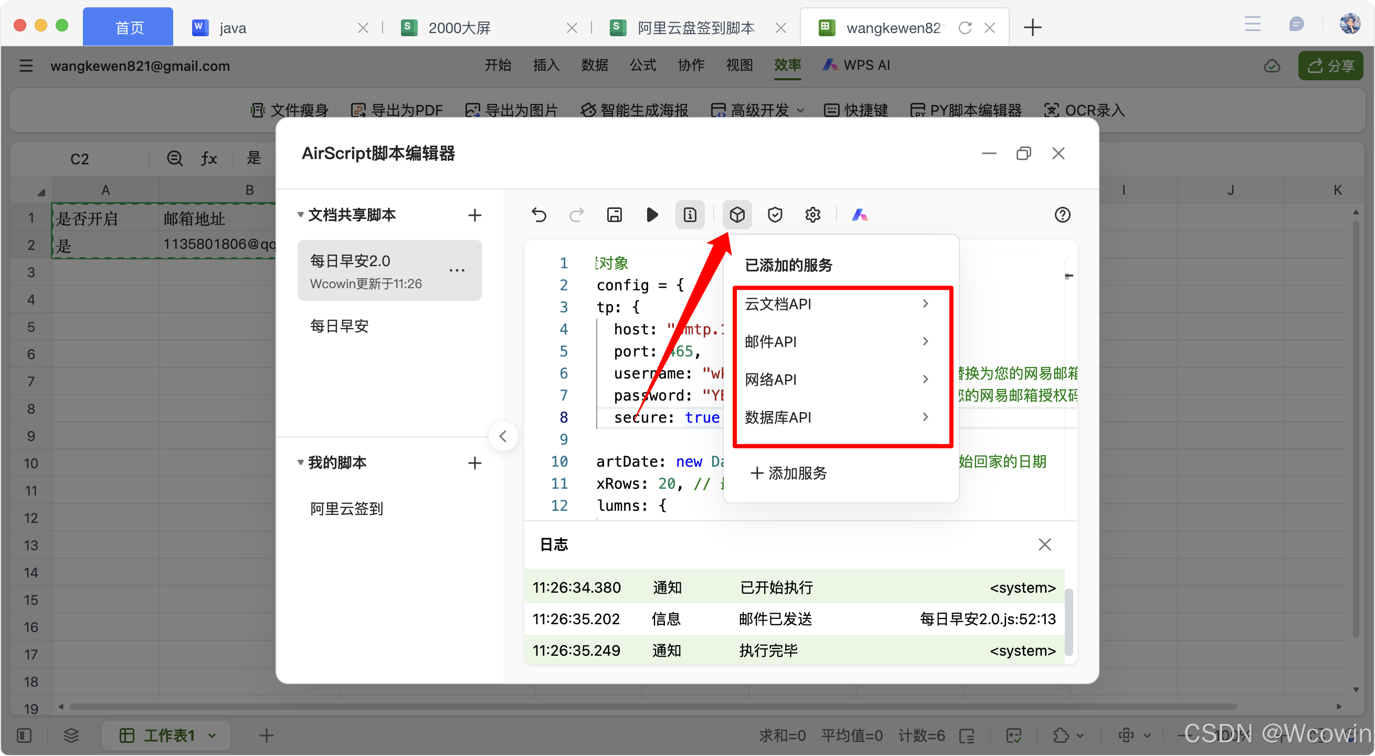This screenshot has width=1375, height=756.
Task: Click the undo icon in AirScript editor
Action: 538,215
